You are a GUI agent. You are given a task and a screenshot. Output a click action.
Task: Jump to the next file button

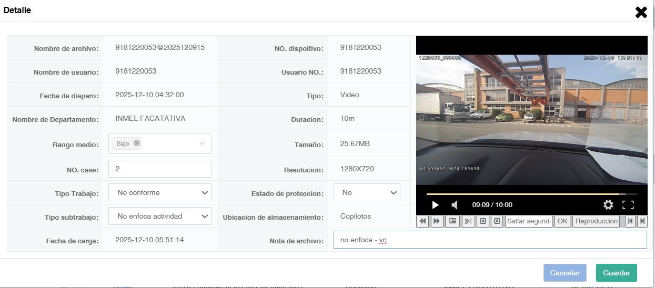(x=642, y=221)
